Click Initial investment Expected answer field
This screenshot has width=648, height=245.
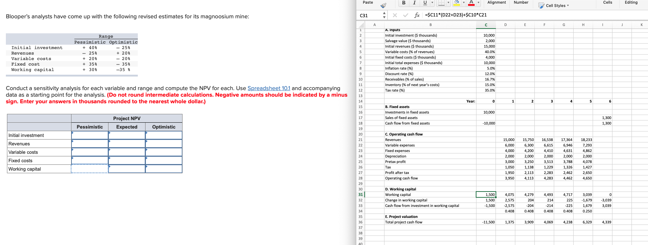127,135
